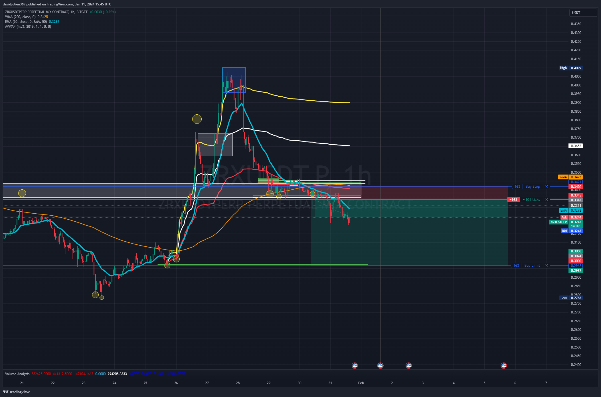Click the +101 ticks position profit label
Image resolution: width=601 pixels, height=397 pixels.
(x=531, y=200)
